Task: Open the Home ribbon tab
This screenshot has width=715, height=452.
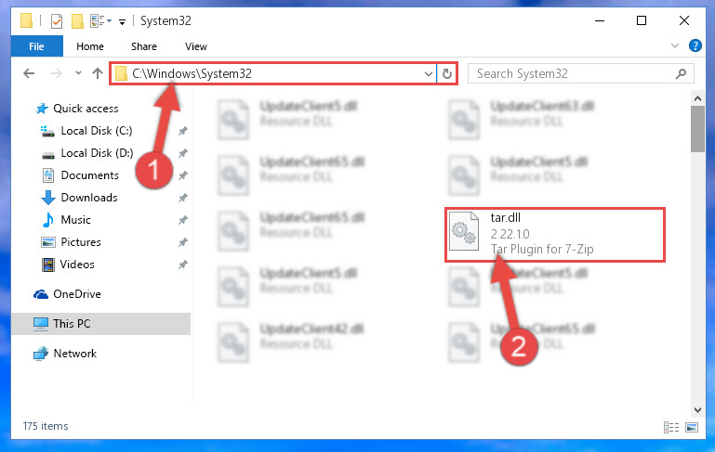Action: (x=90, y=46)
